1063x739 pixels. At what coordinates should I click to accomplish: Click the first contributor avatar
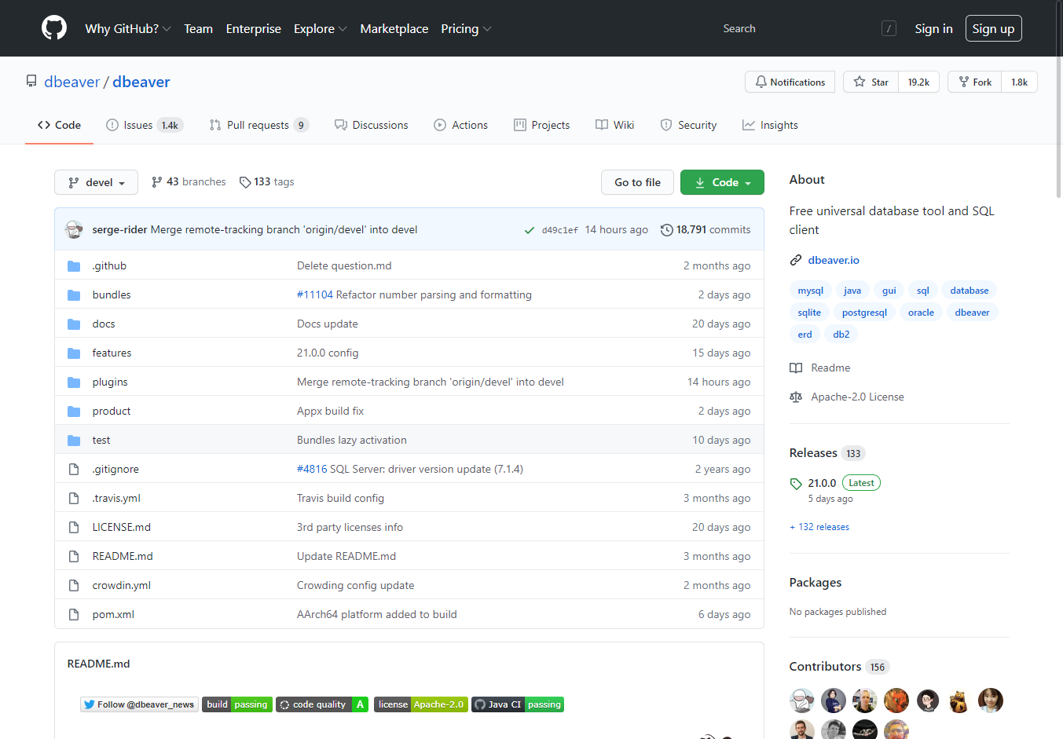point(802,701)
